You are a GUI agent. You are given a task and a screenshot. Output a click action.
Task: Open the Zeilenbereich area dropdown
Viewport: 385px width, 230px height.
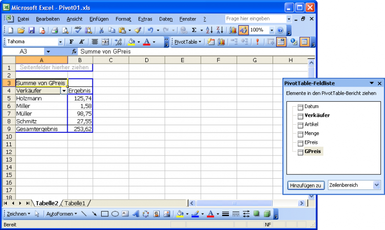tap(376, 185)
